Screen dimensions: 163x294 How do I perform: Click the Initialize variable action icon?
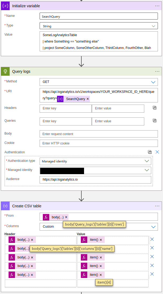coord(5,6)
